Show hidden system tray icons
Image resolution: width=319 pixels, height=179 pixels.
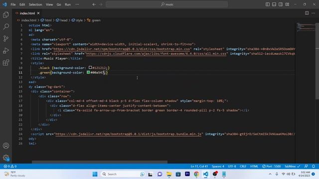[270, 174]
